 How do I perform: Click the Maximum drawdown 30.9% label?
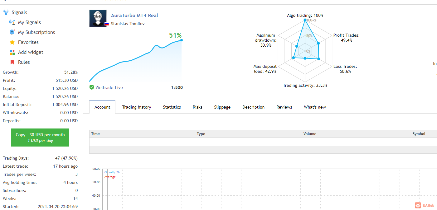[x=266, y=40]
